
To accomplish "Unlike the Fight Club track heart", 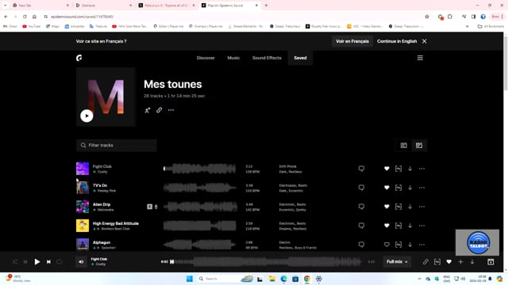I will coord(387,169).
